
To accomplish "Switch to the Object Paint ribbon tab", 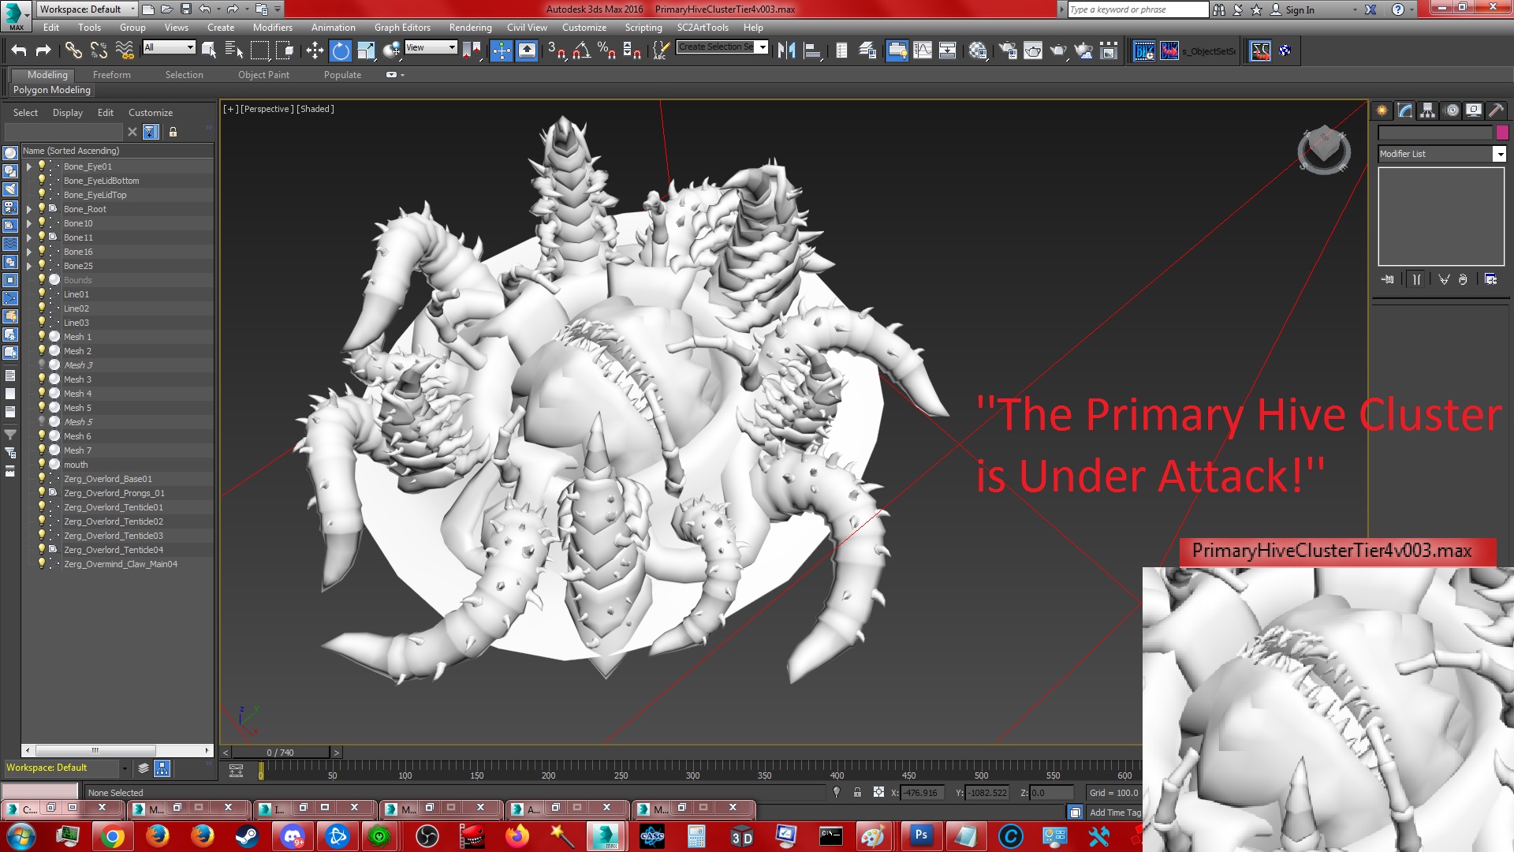I will pyautogui.click(x=263, y=75).
